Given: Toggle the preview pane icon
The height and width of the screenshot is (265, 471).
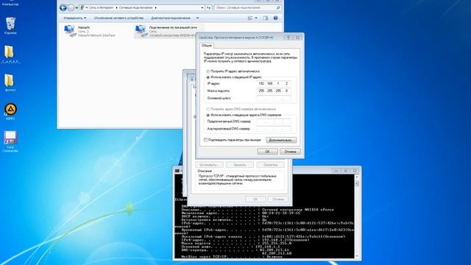Looking at the screenshot, I should coord(265,18).
